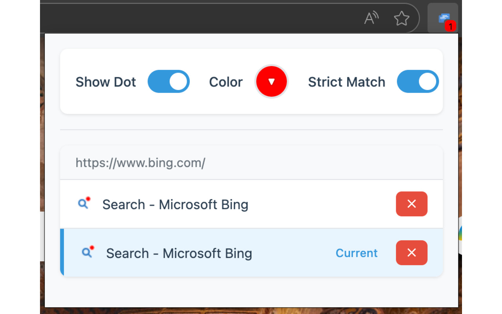Viewport: 502px width, 314px height.
Task: Open the red Color picker dropdown
Action: coord(271,82)
